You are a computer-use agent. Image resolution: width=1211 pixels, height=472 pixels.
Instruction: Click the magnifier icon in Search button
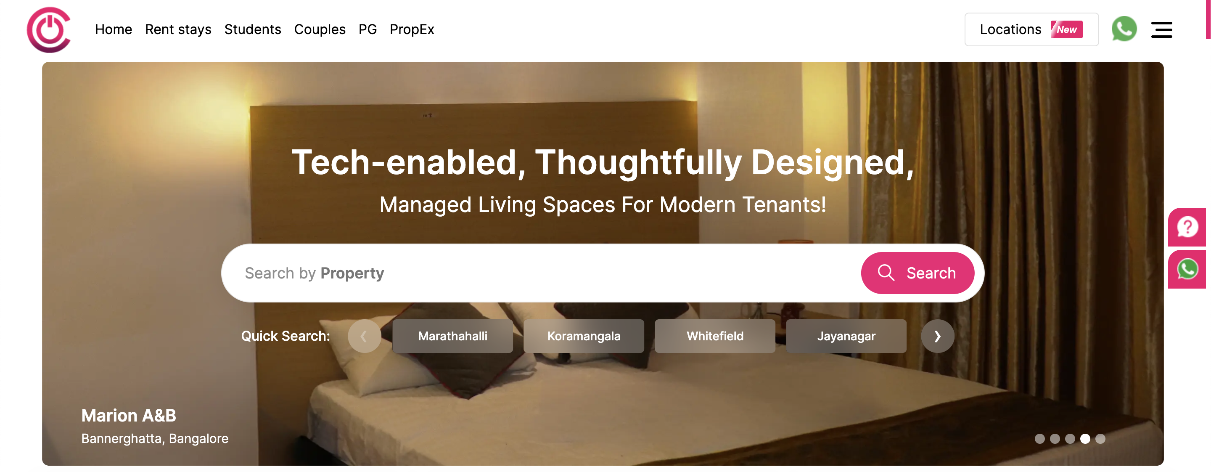(886, 273)
